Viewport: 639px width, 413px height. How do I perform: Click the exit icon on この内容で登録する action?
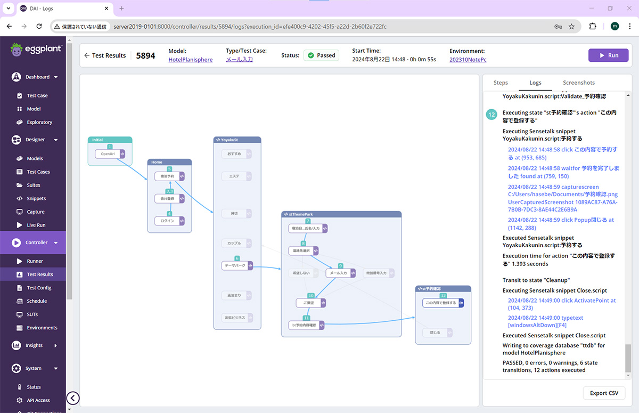click(x=461, y=303)
